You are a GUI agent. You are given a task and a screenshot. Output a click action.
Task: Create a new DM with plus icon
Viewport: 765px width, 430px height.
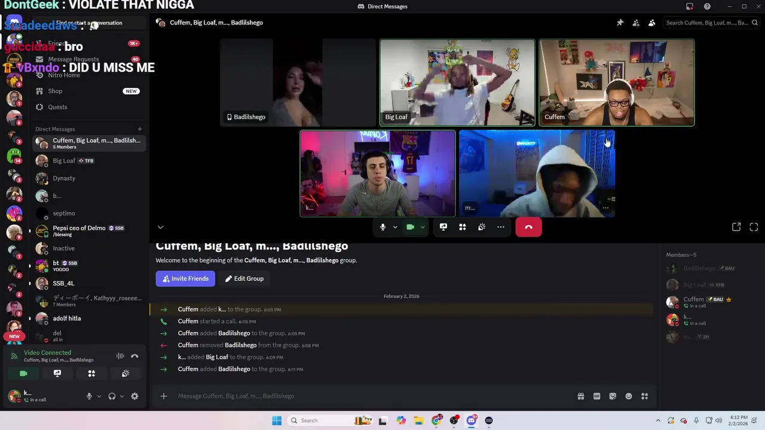[x=140, y=129]
